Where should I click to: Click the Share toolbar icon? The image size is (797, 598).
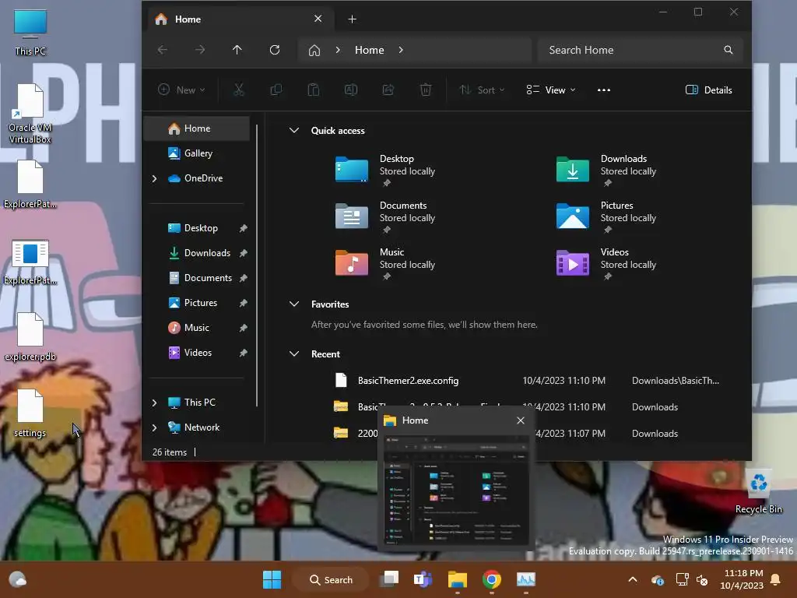(x=388, y=90)
